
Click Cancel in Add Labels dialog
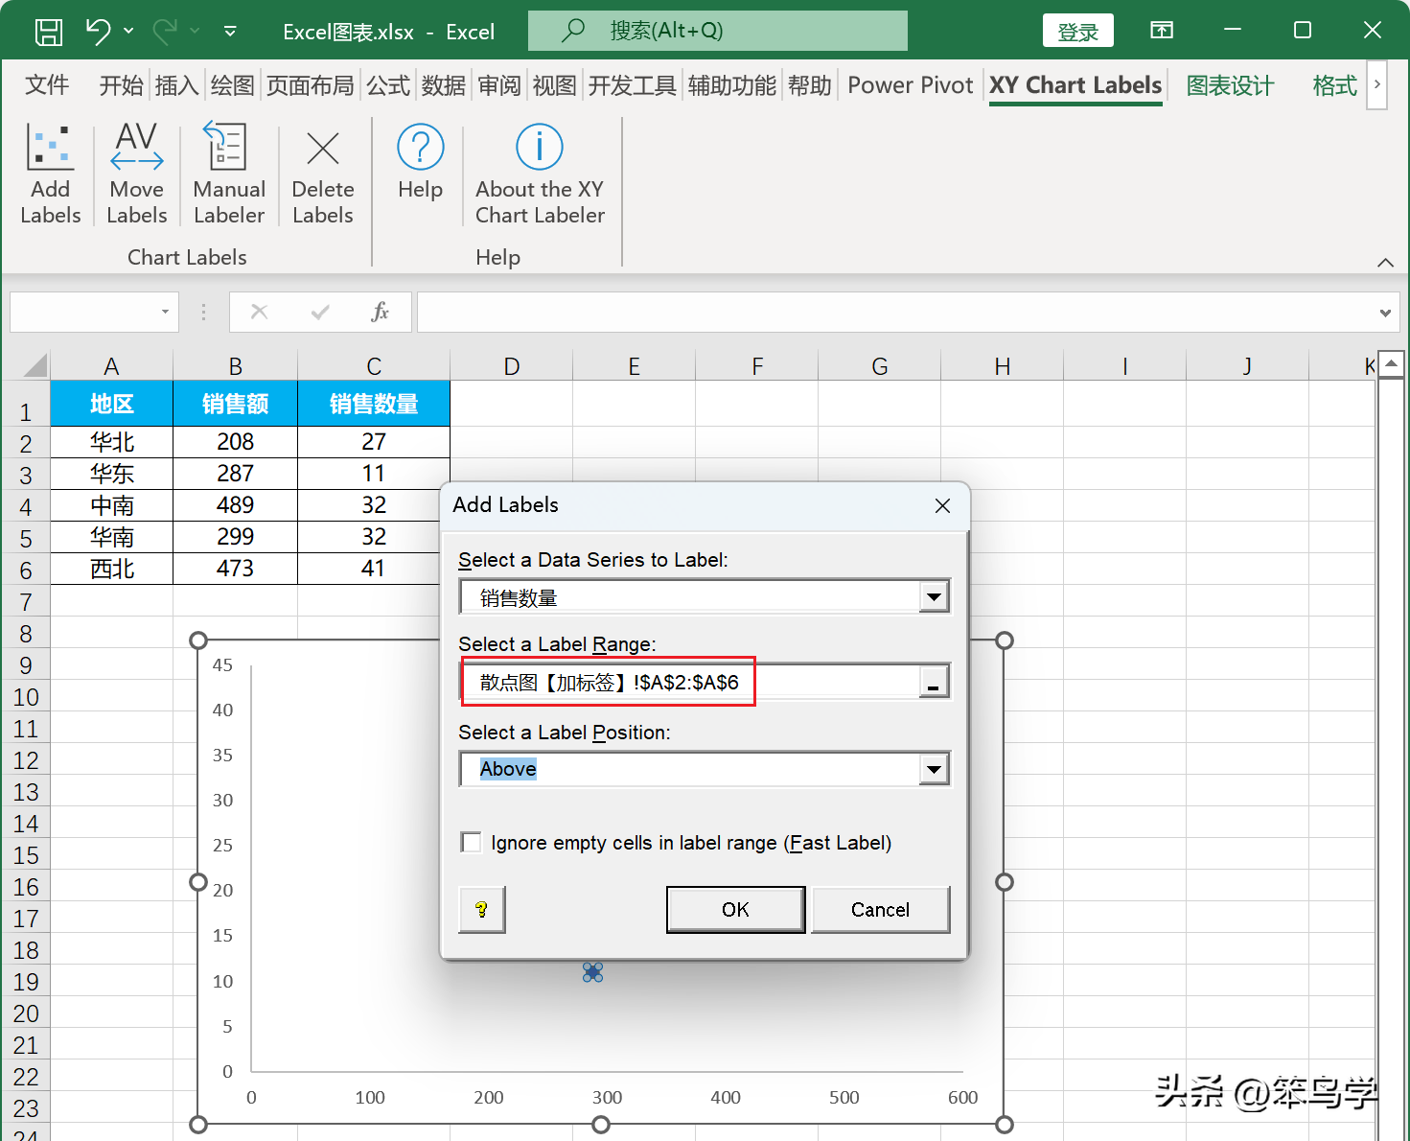pos(880,909)
